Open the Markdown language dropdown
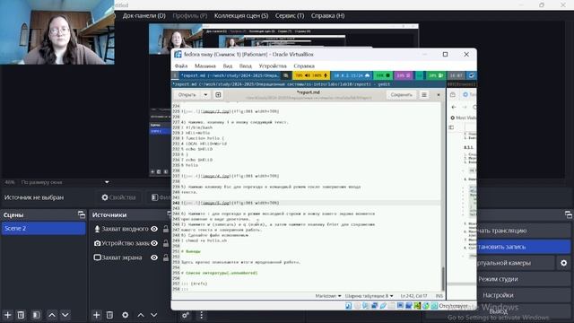Viewport: 574px width, 323px height. pos(328,296)
